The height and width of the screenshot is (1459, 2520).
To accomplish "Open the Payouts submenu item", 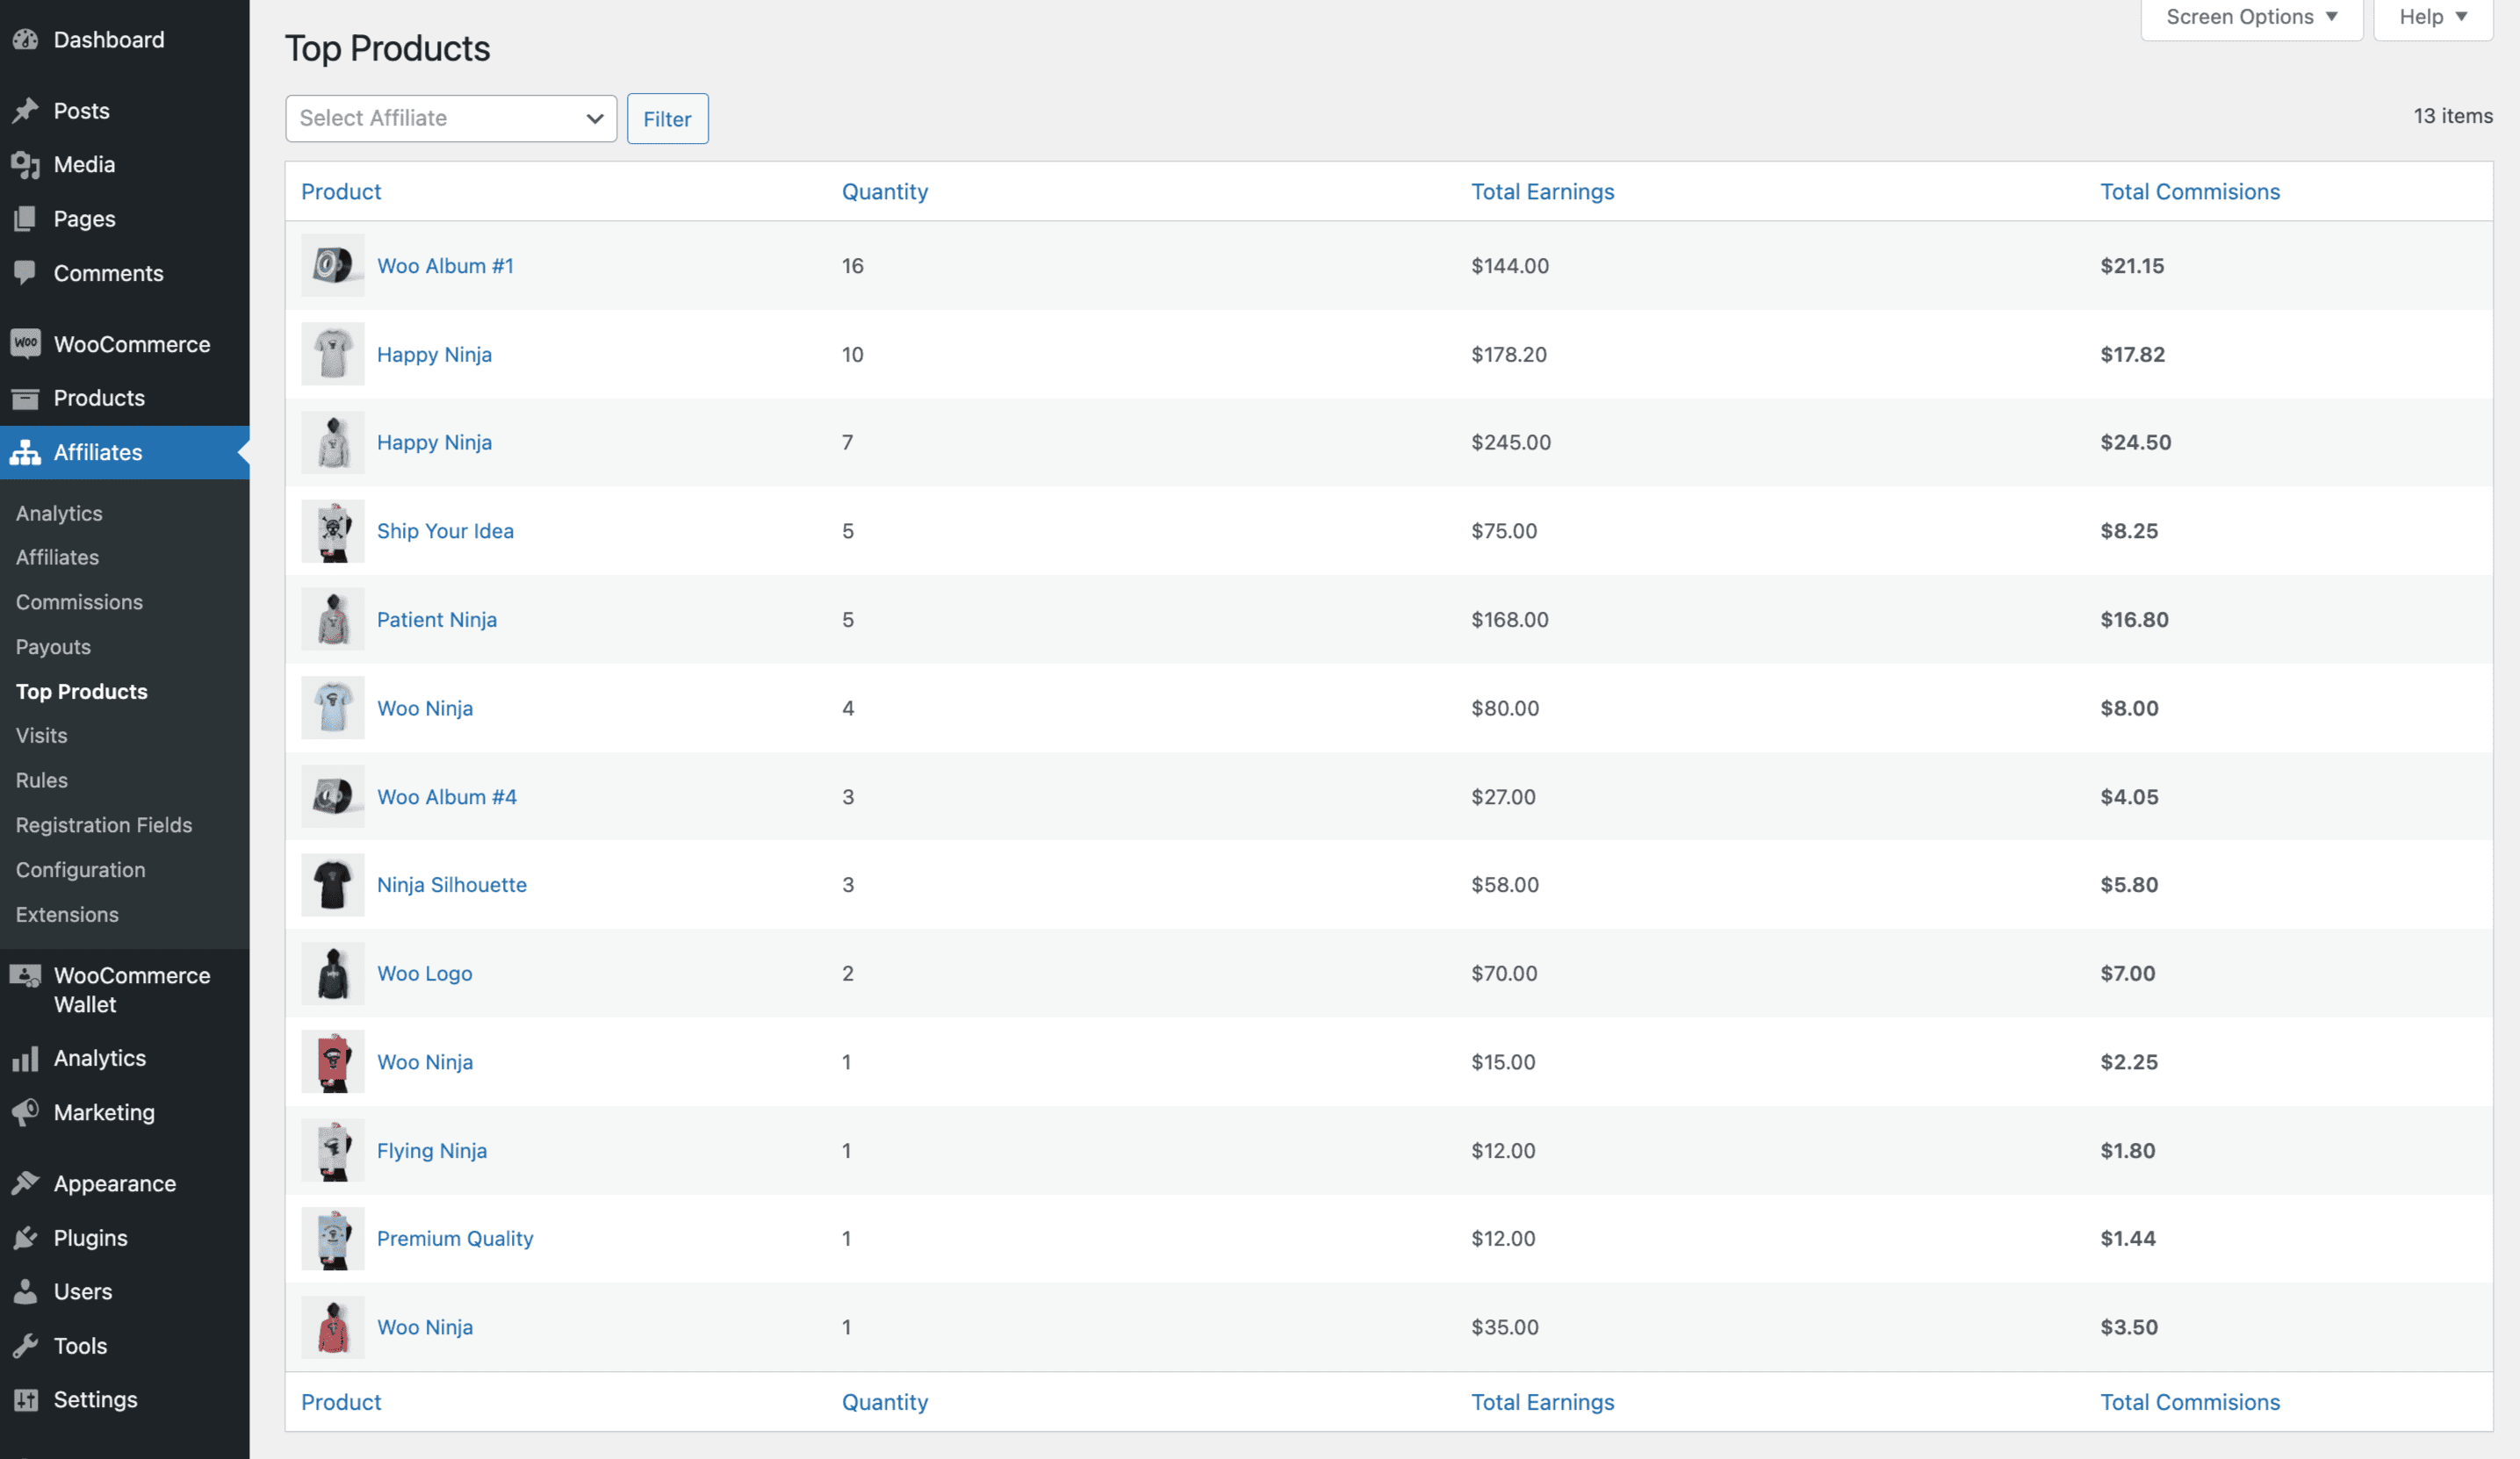I will (53, 647).
